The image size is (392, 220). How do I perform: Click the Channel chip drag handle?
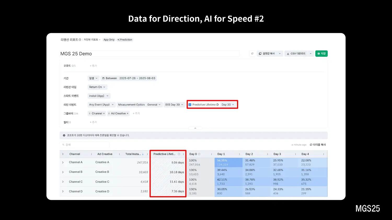(90, 114)
